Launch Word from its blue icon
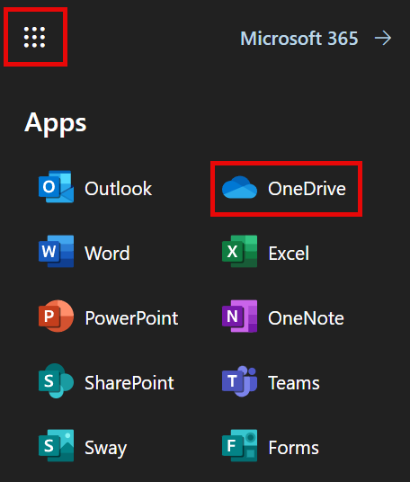Image resolution: width=410 pixels, height=482 pixels. [56, 251]
